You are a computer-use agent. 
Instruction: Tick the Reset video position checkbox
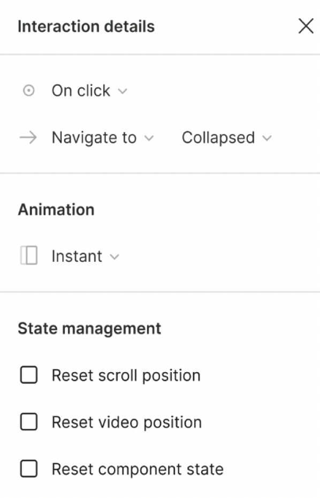tap(29, 422)
